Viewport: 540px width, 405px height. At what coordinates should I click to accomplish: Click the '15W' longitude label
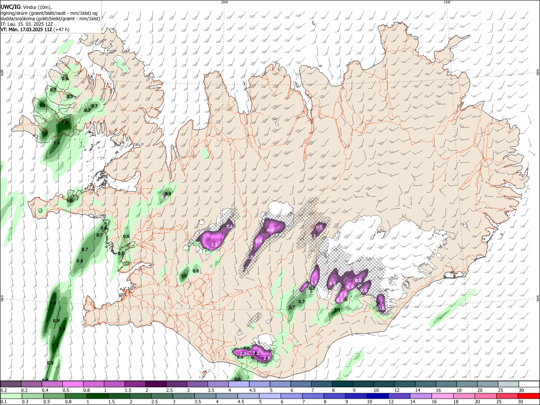click(x=447, y=2)
